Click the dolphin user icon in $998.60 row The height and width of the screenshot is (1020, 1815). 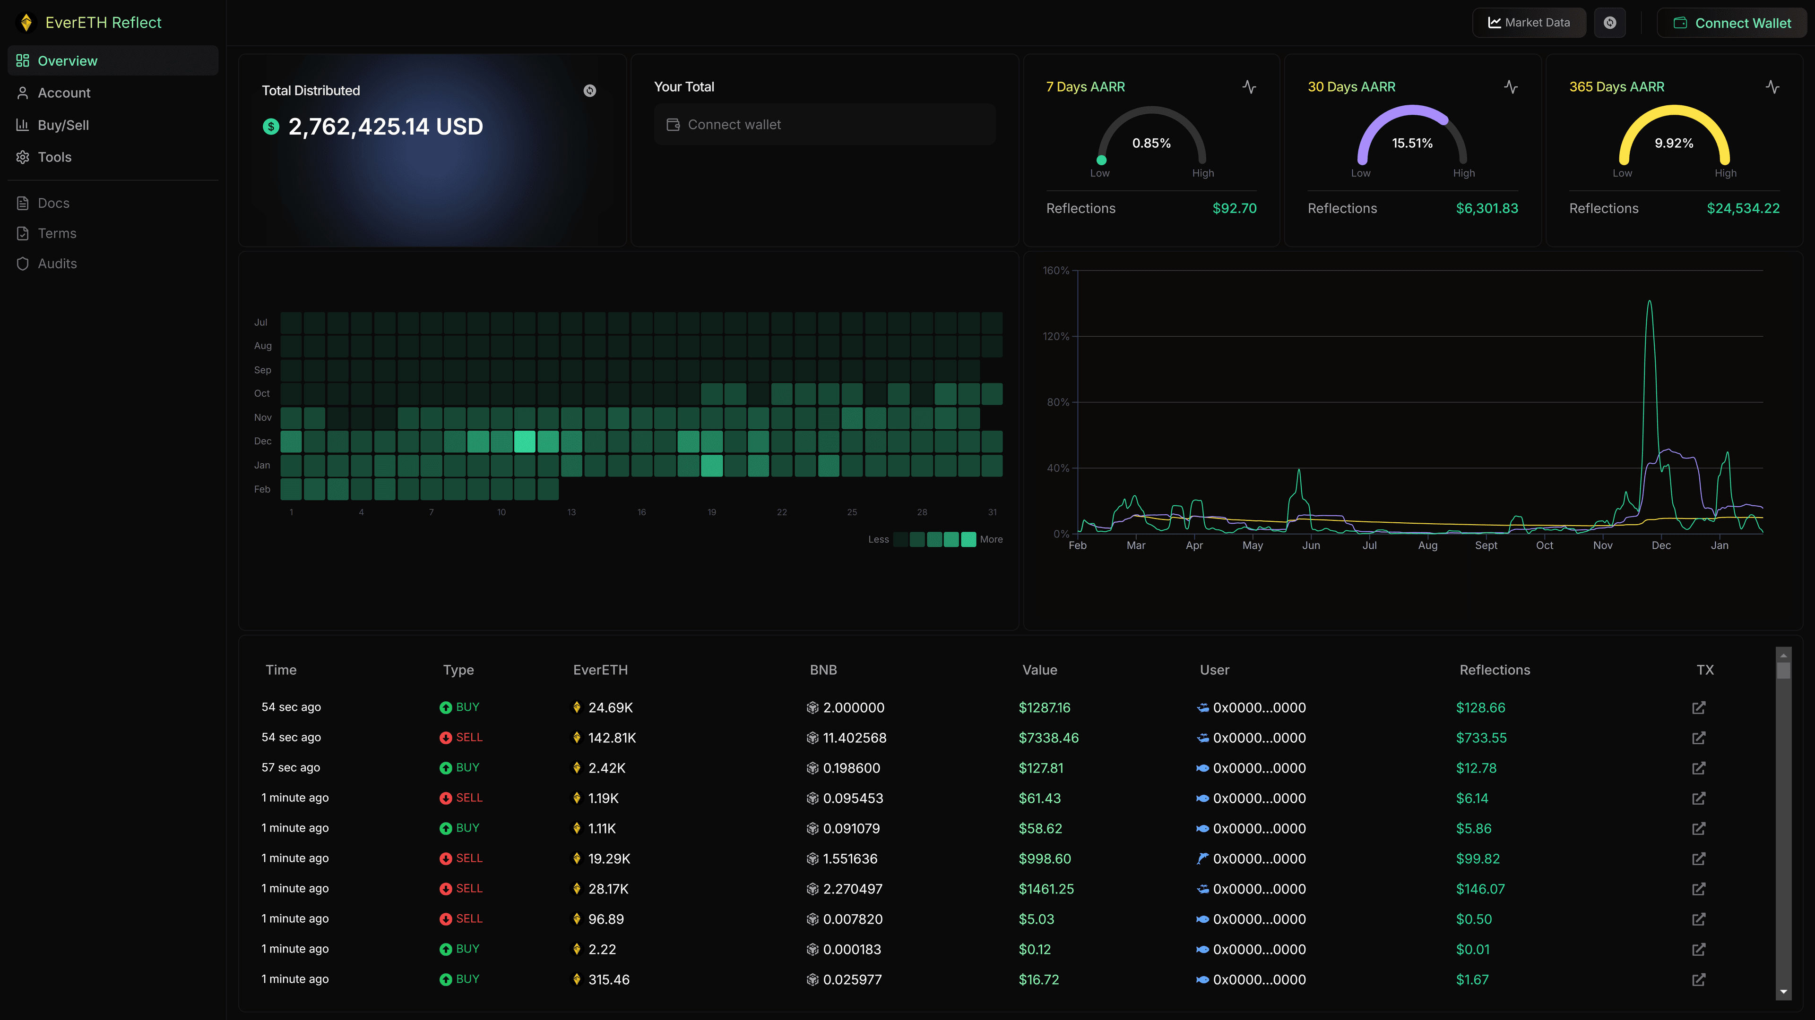(1203, 859)
